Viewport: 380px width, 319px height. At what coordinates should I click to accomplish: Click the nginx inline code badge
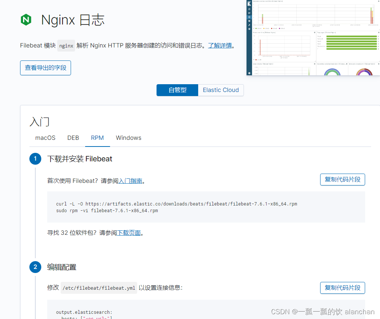pyautogui.click(x=66, y=45)
